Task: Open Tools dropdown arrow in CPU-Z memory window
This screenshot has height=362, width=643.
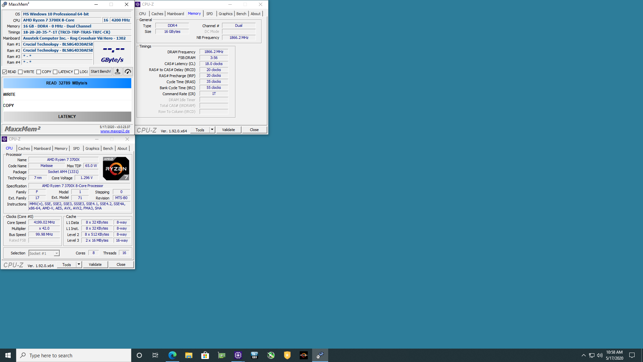Action: (x=212, y=130)
